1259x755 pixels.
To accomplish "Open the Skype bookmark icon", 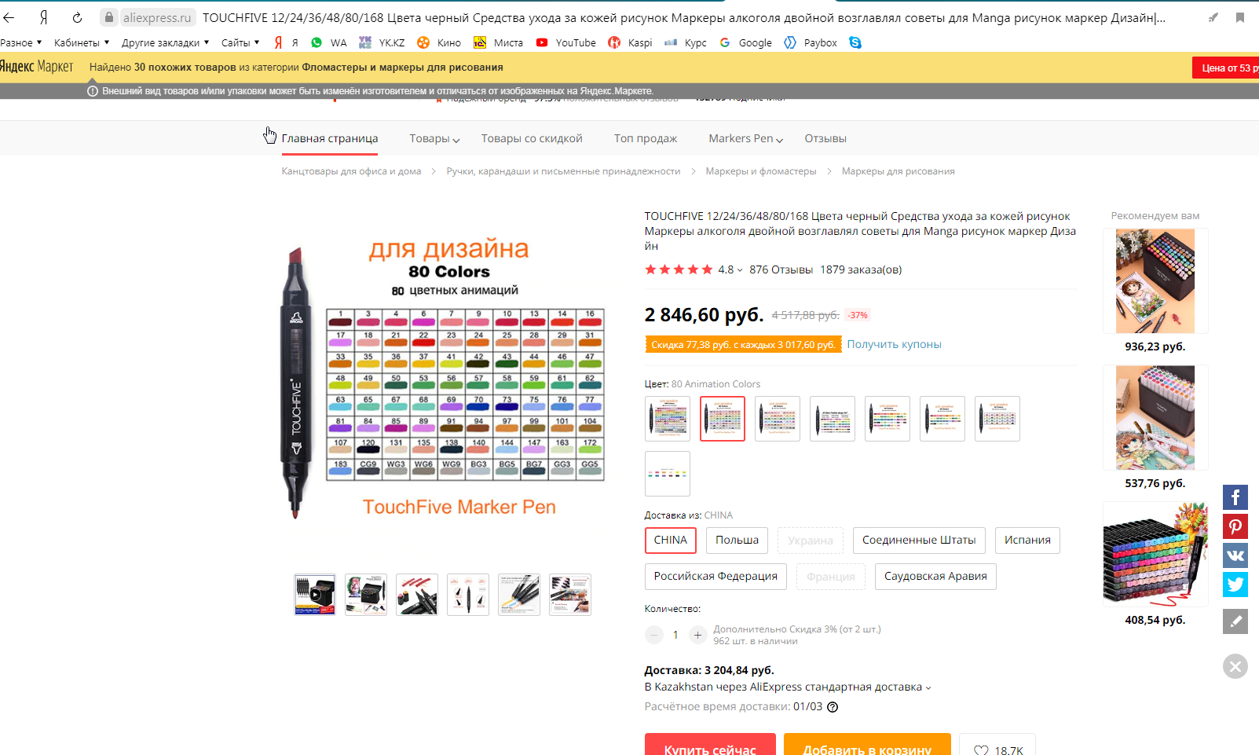I will pos(855,42).
